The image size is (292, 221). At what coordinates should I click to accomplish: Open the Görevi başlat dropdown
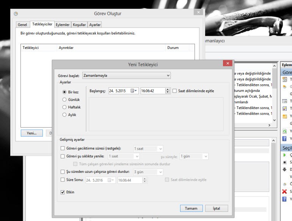[x=126, y=76]
